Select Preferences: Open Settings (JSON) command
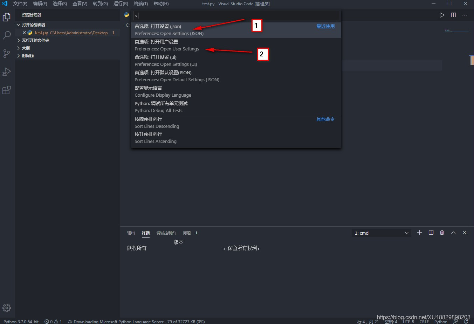The width and height of the screenshot is (474, 324). (x=236, y=30)
